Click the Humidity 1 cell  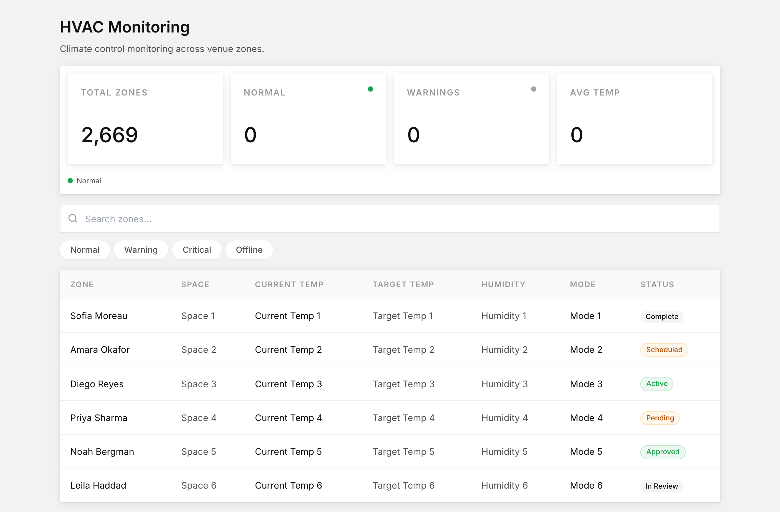point(504,316)
